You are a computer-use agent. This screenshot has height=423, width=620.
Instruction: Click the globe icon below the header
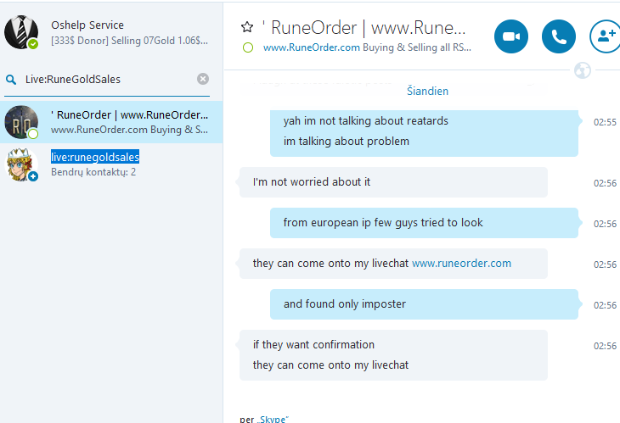click(583, 70)
